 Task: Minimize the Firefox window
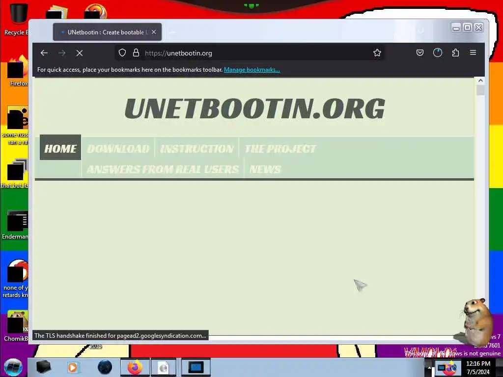click(x=456, y=27)
